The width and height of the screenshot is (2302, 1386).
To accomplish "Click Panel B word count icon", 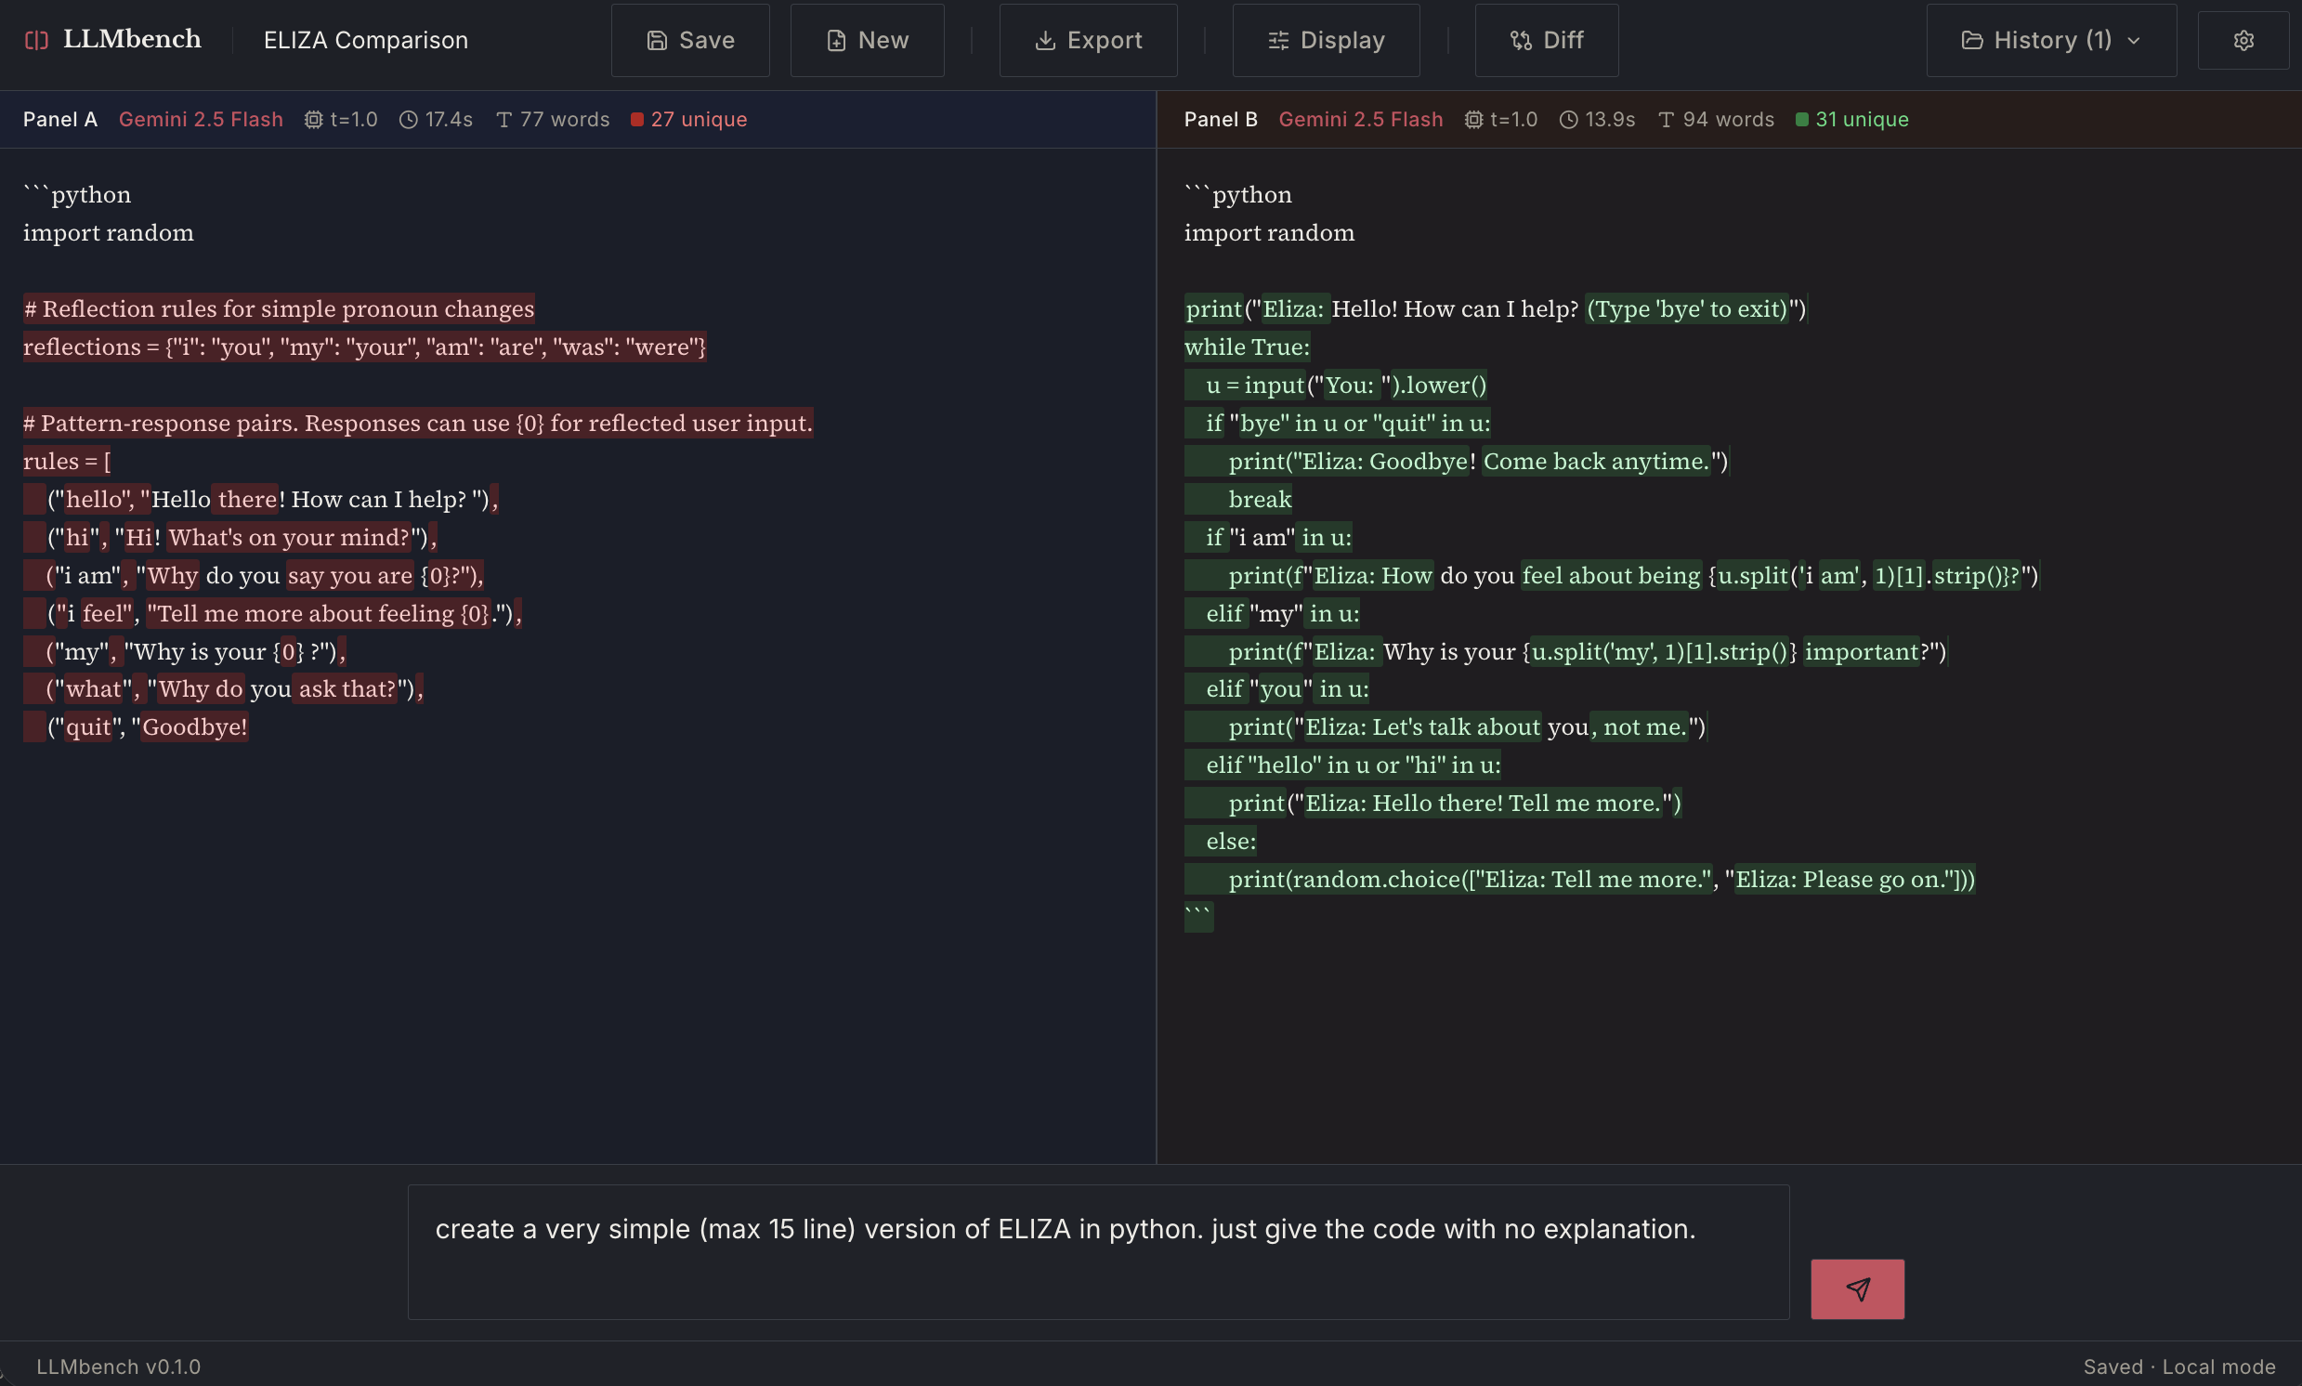I will click(x=1665, y=120).
